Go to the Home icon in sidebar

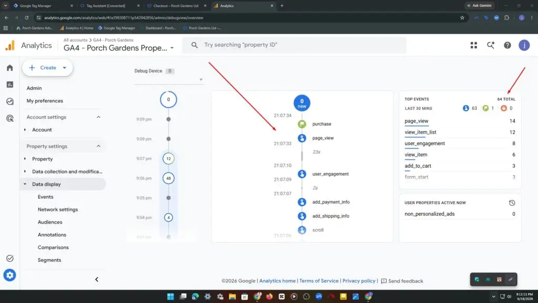(9, 68)
